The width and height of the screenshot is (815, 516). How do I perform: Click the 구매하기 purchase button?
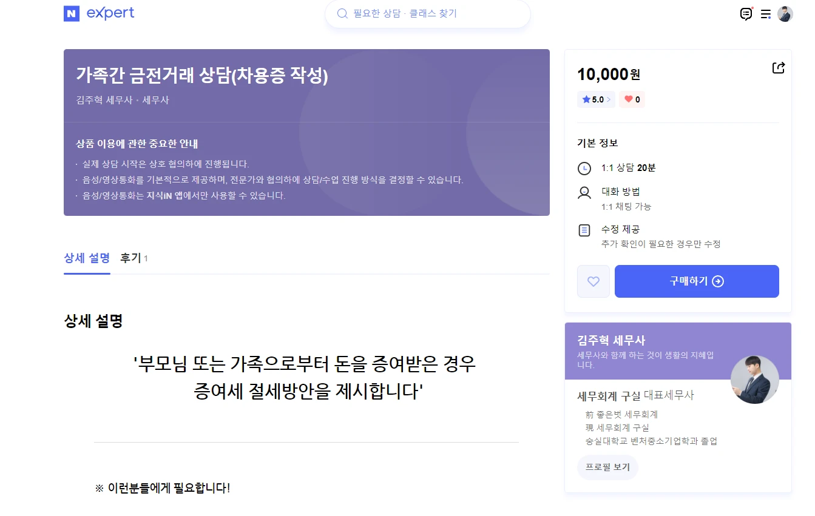point(696,281)
